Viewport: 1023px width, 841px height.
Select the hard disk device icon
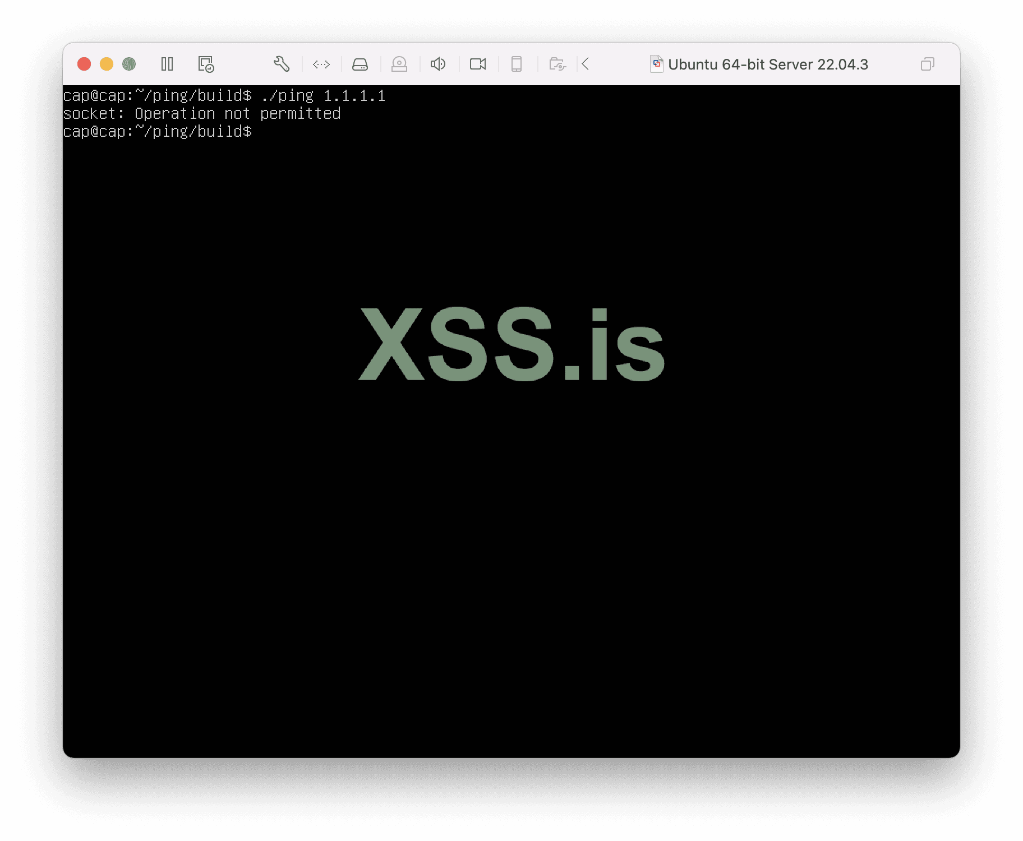tap(361, 64)
